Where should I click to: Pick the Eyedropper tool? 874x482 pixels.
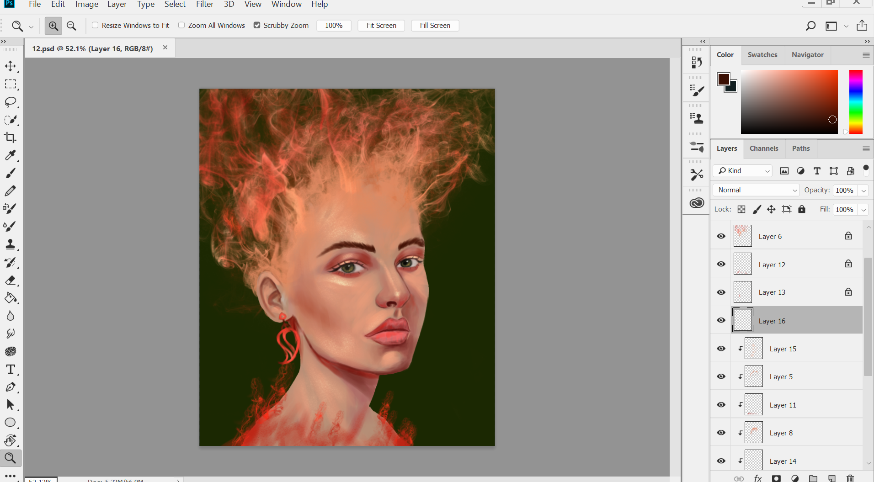11,155
